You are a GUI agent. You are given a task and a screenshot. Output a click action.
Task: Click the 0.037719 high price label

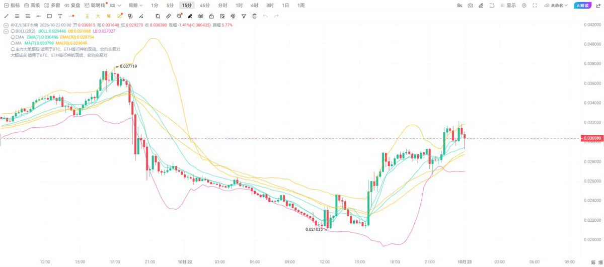(x=129, y=66)
